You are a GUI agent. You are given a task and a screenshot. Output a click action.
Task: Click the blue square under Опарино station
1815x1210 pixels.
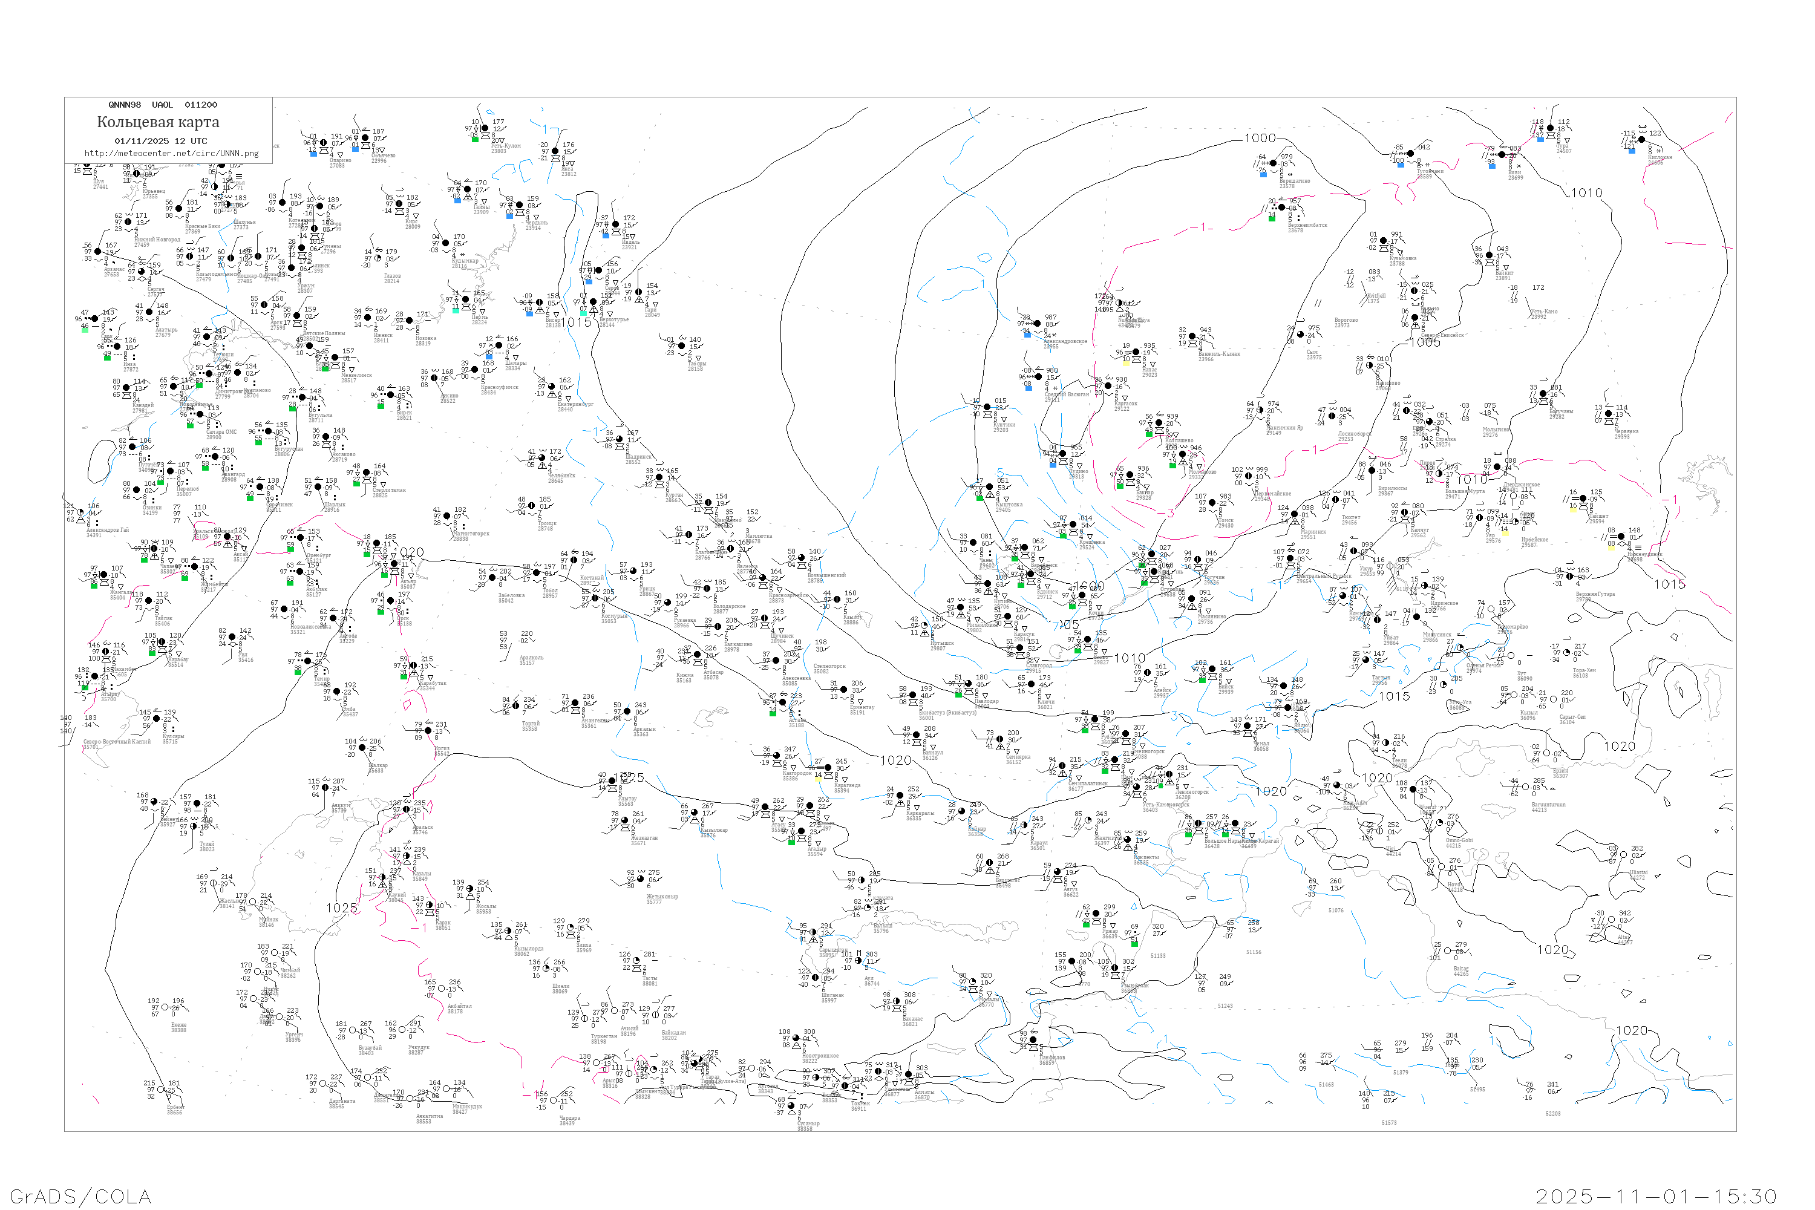(x=313, y=154)
